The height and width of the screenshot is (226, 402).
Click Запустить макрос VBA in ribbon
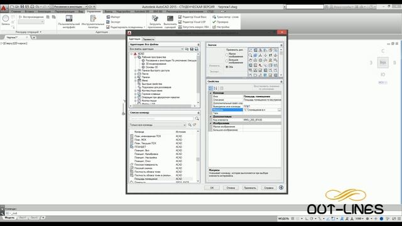point(193,27)
